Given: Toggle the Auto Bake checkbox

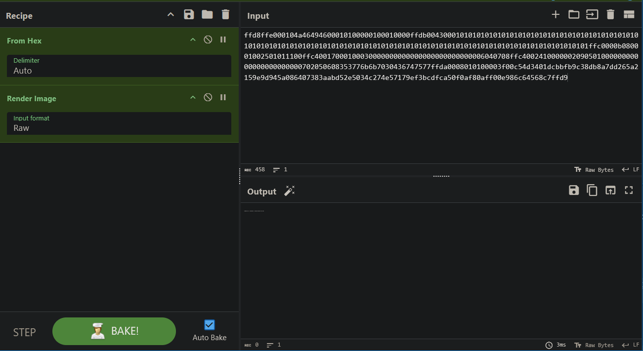Looking at the screenshot, I should coord(210,325).
